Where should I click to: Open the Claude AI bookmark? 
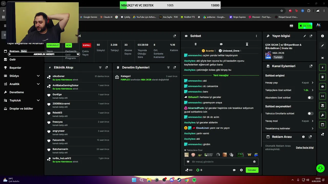tap(106, 17)
